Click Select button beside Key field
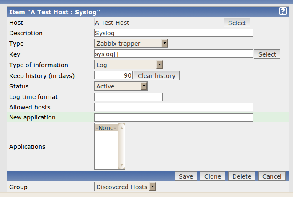Viewport: 293px width, 197px height. pos(267,54)
